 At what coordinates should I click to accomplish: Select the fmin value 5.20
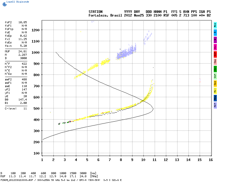tap(23, 46)
